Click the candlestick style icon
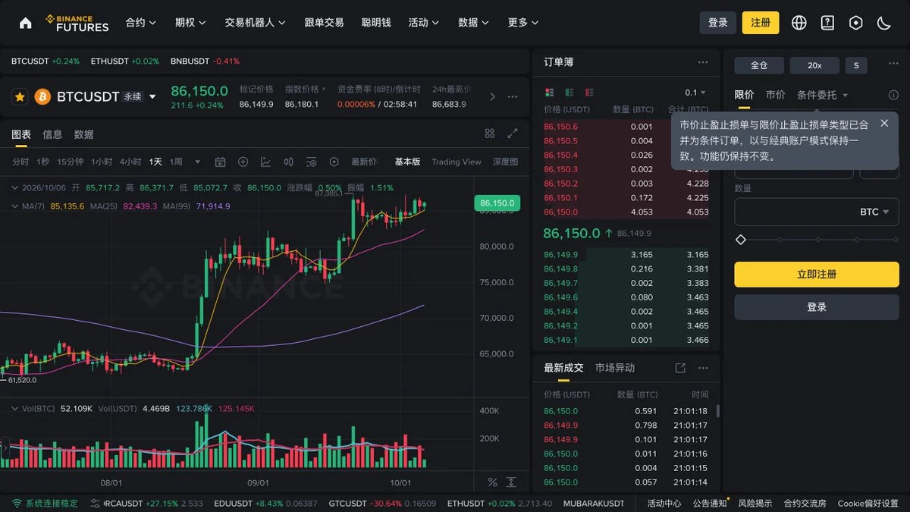 [289, 162]
